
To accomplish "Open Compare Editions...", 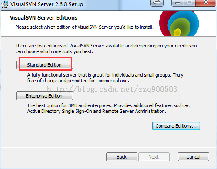I will point(176,126).
